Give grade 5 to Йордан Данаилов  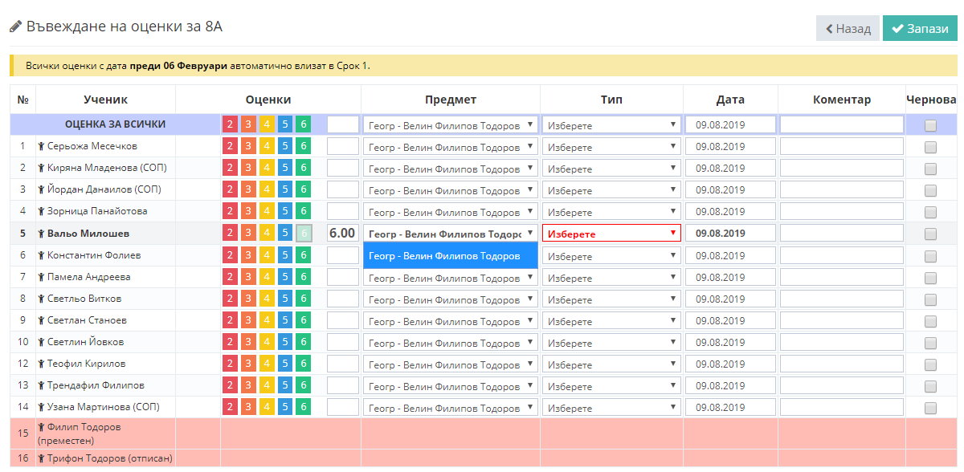[x=284, y=189]
